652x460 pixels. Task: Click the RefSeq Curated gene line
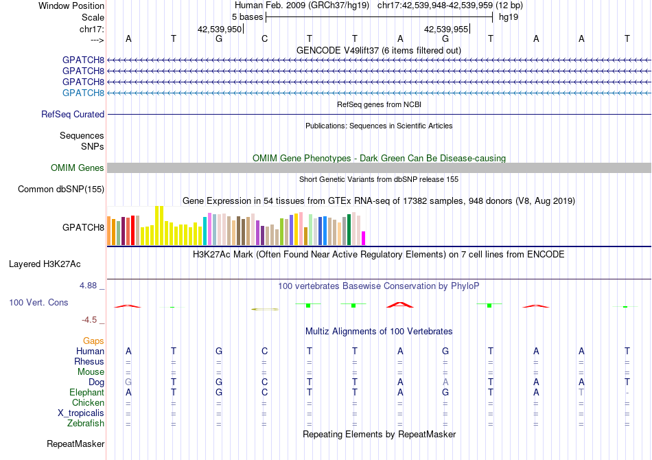(x=380, y=114)
